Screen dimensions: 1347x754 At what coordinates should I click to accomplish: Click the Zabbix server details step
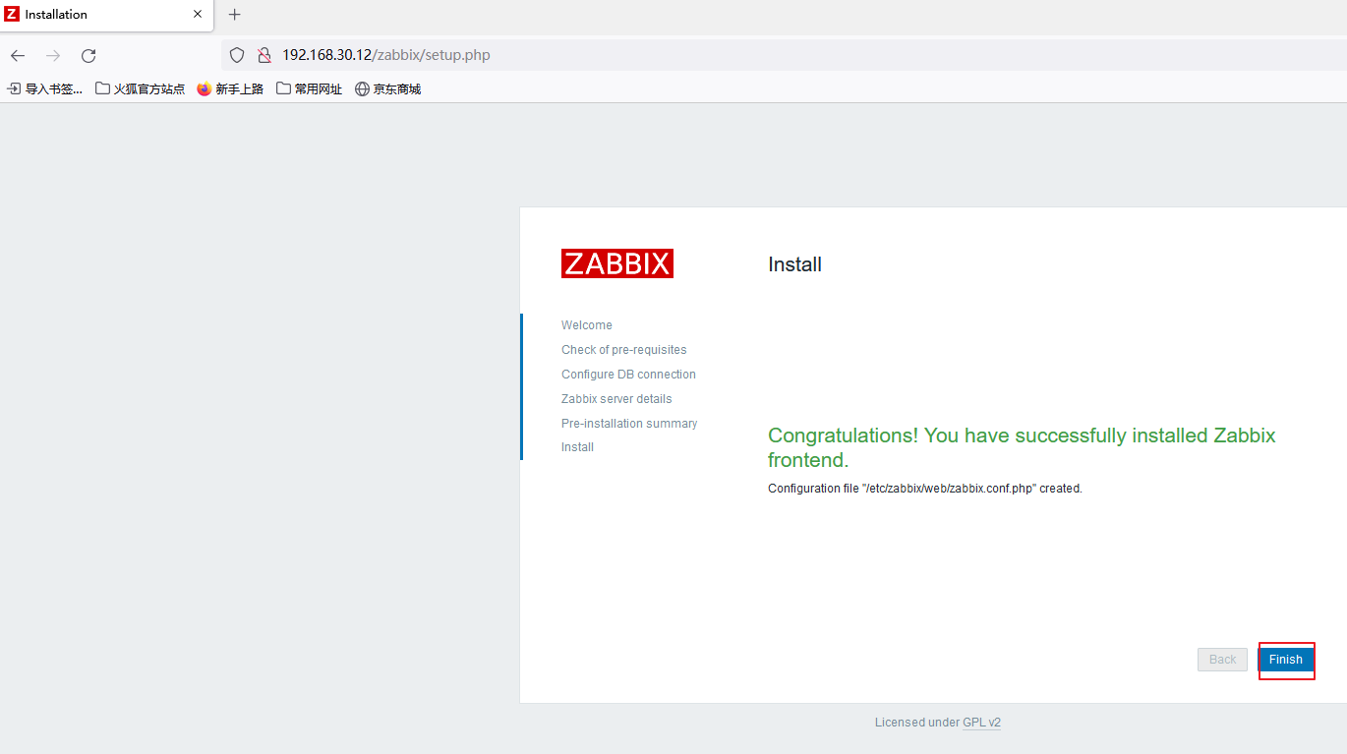616,399
